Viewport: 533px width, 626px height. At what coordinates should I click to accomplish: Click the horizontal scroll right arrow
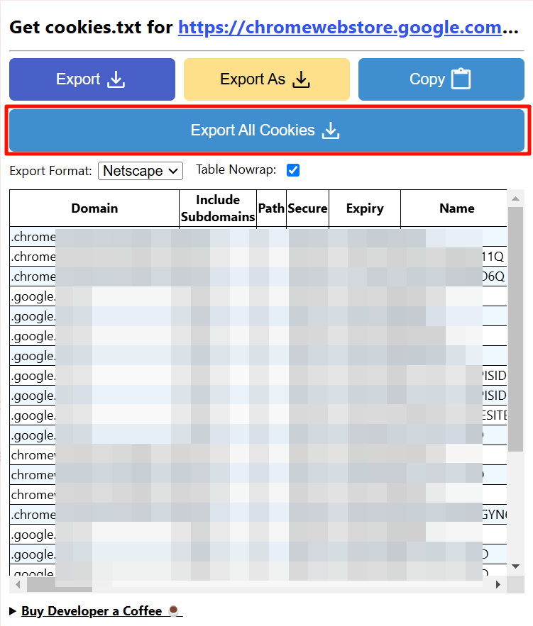coord(498,584)
